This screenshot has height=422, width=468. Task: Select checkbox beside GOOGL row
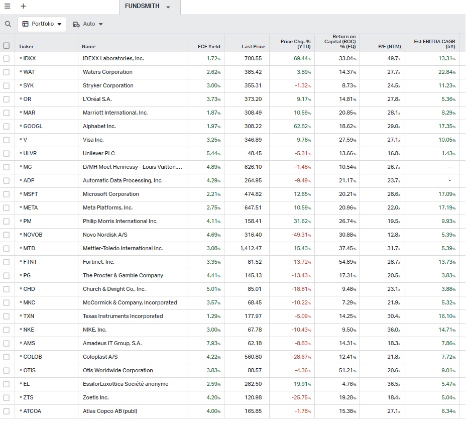7,127
